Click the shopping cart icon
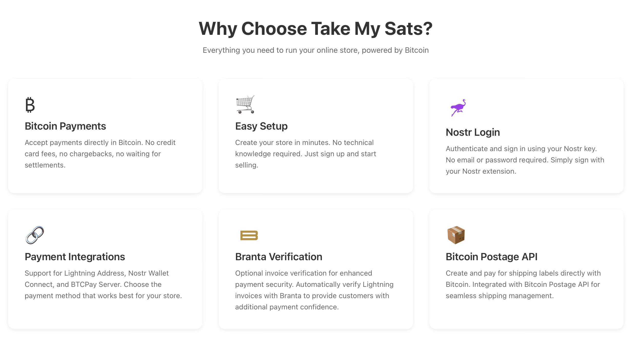 [245, 105]
